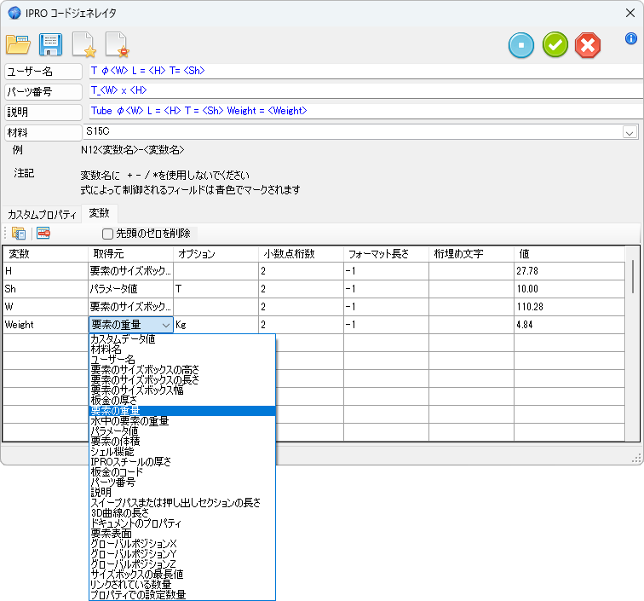Pick highlighted 要素の重量 list entry
Viewport: 644px width, 601px height.
pos(182,411)
